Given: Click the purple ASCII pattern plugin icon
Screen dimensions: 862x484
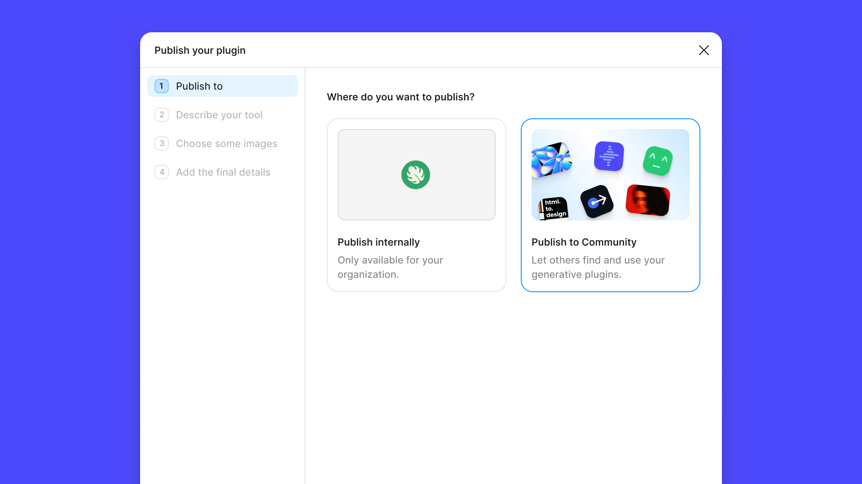Looking at the screenshot, I should click(x=609, y=156).
